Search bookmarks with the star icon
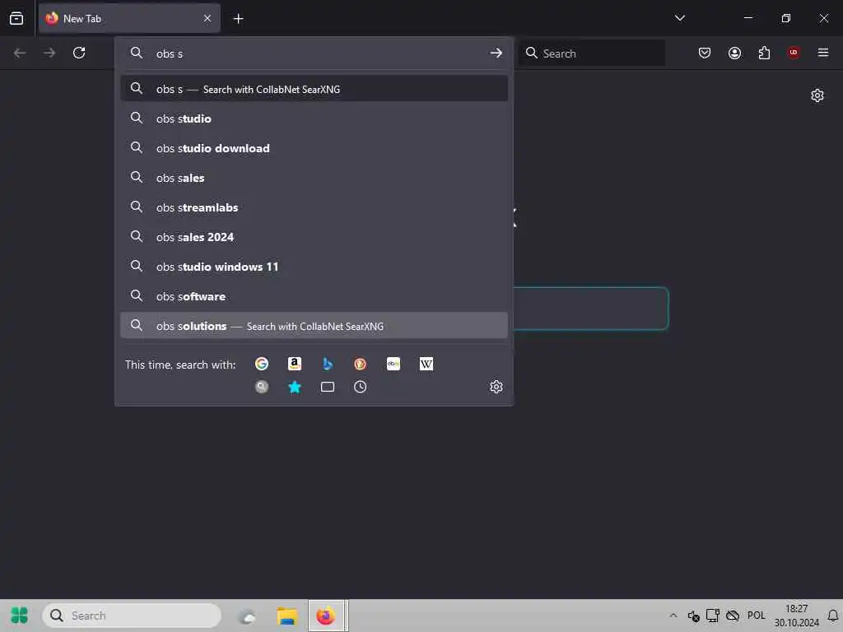Screen dimensions: 843x632 (x=294, y=387)
